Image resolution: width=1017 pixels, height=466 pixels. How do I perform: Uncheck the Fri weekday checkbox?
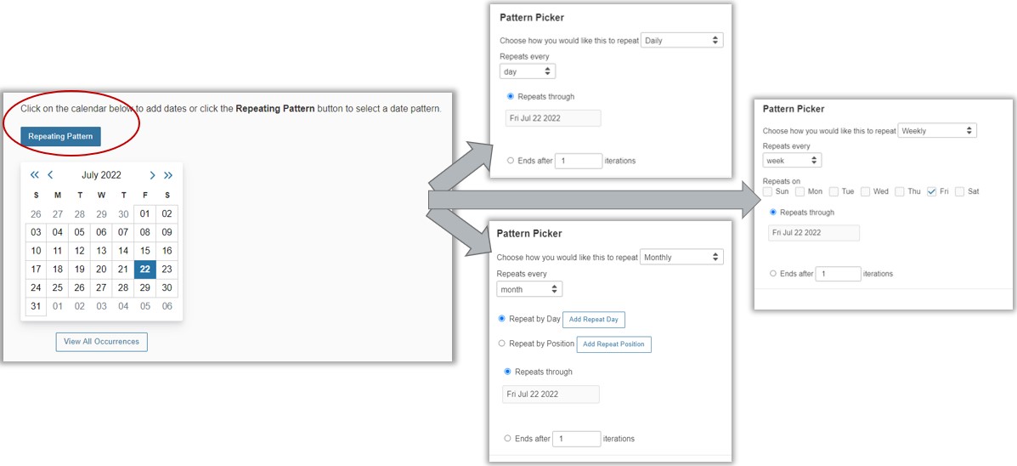point(932,191)
